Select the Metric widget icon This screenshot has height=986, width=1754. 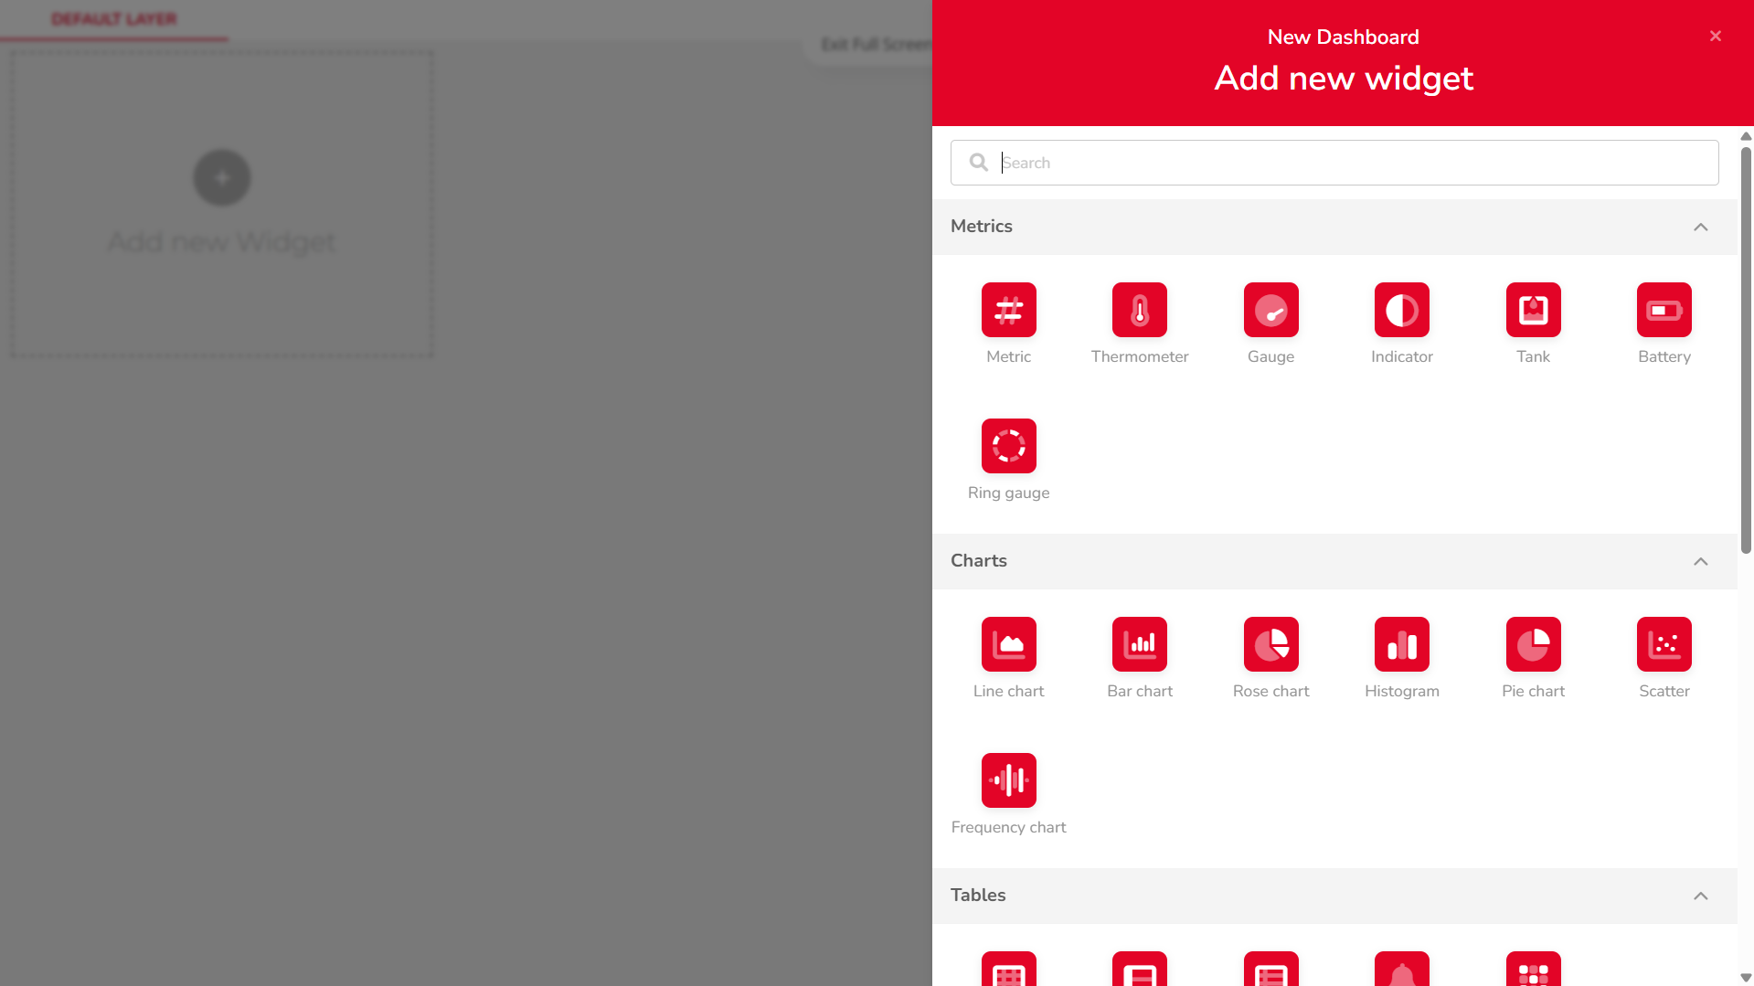coord(1008,310)
